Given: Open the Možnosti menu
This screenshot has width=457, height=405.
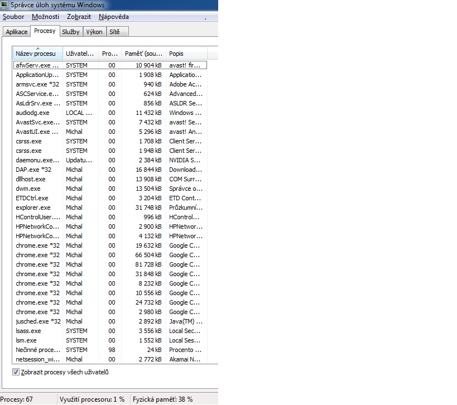Looking at the screenshot, I should (45, 17).
